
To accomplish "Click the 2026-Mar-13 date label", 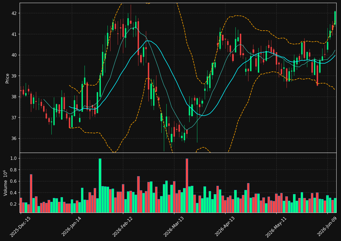I will tap(174, 227).
